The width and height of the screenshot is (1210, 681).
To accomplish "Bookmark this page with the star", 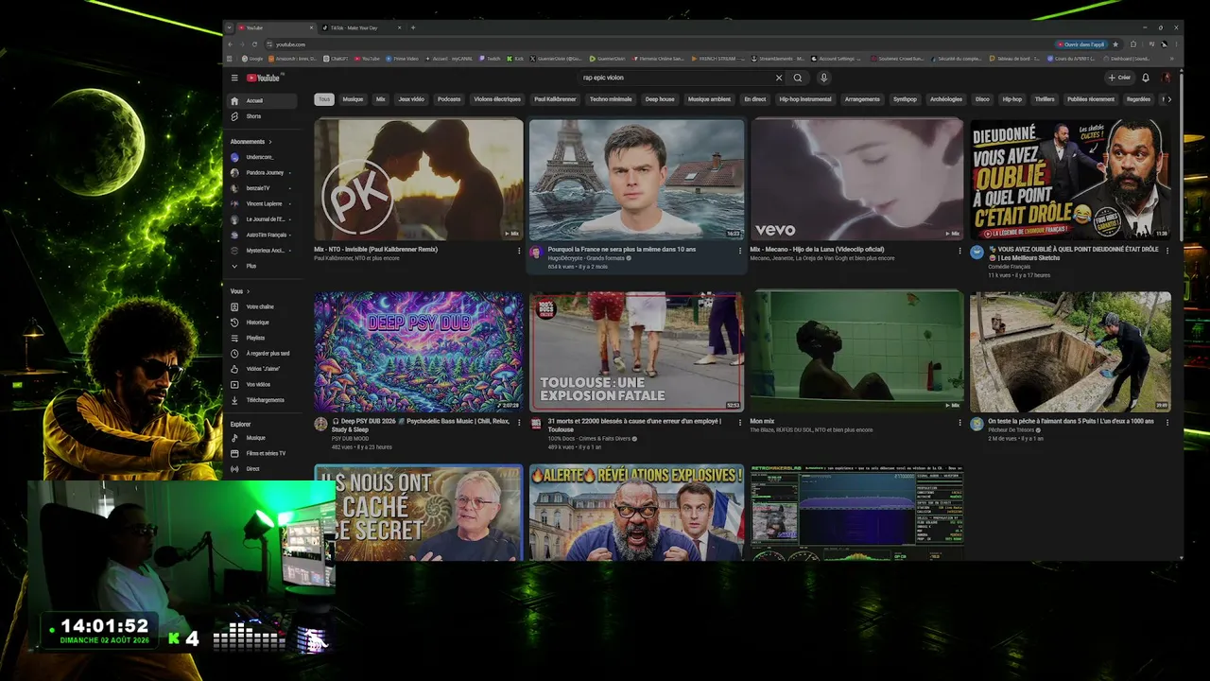I will [1115, 44].
